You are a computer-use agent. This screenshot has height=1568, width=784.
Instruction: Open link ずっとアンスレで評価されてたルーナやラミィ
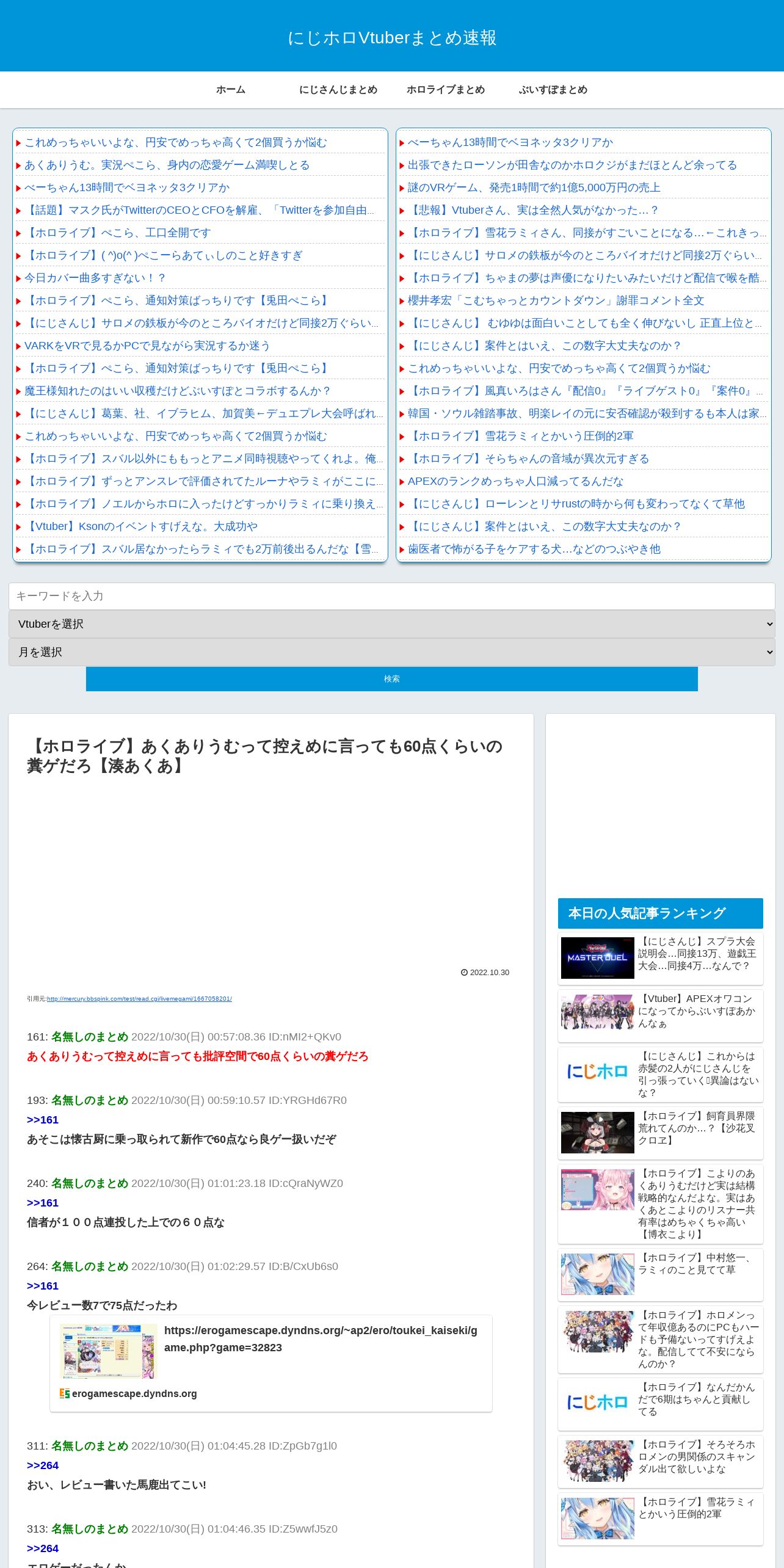(x=204, y=481)
